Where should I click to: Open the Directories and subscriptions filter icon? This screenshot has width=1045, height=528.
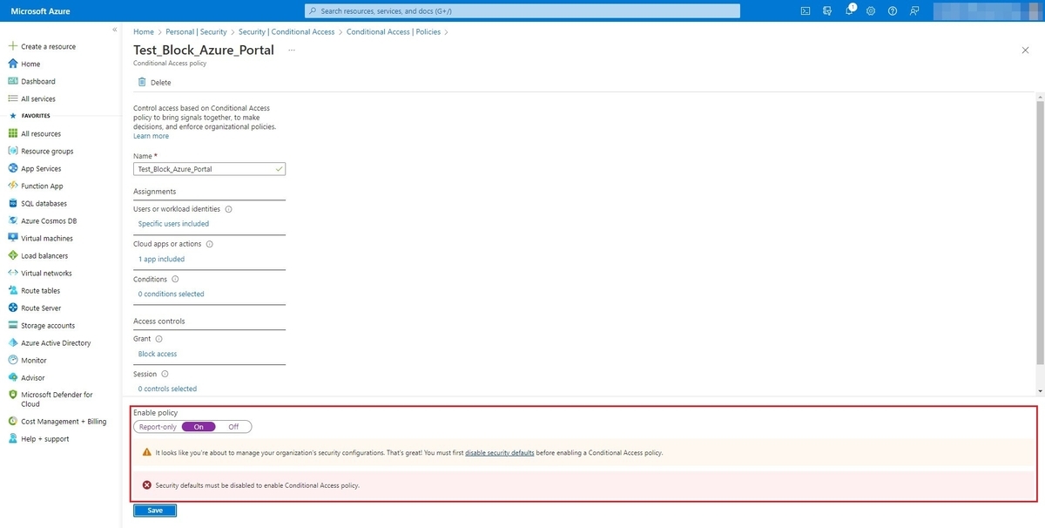click(827, 10)
